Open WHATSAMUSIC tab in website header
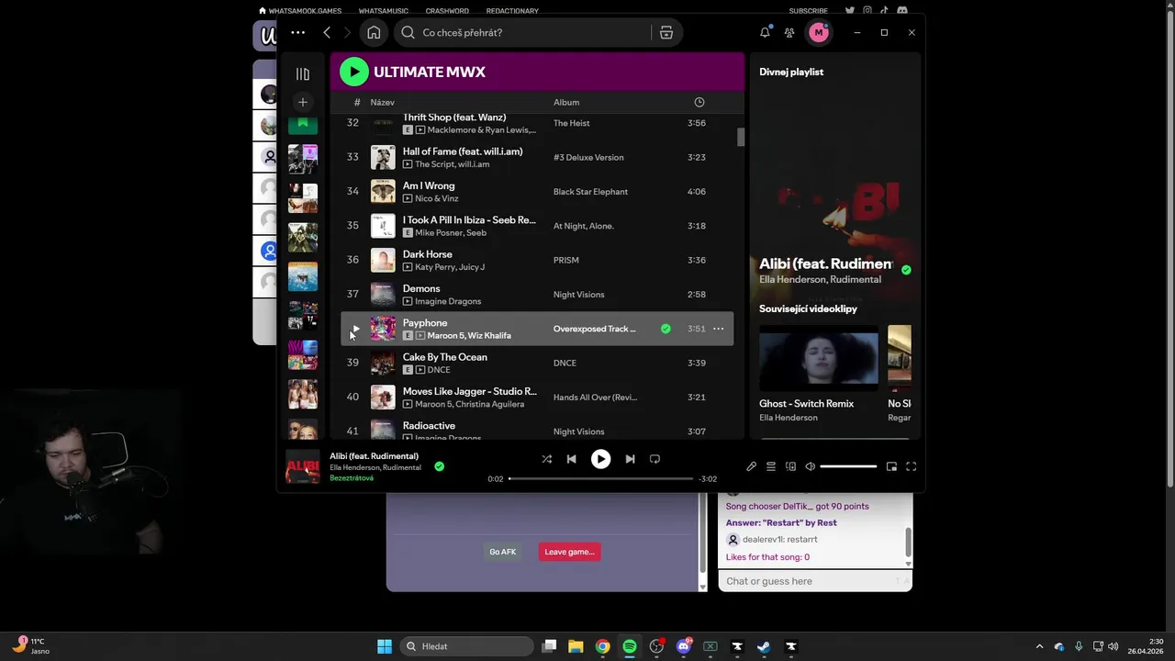The width and height of the screenshot is (1175, 661). [384, 11]
